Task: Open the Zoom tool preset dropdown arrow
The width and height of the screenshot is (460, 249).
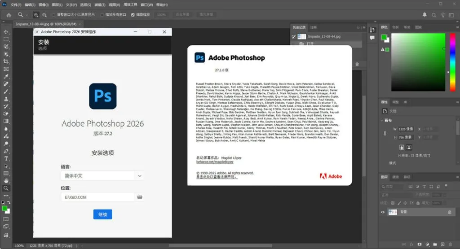Action: 27,15
